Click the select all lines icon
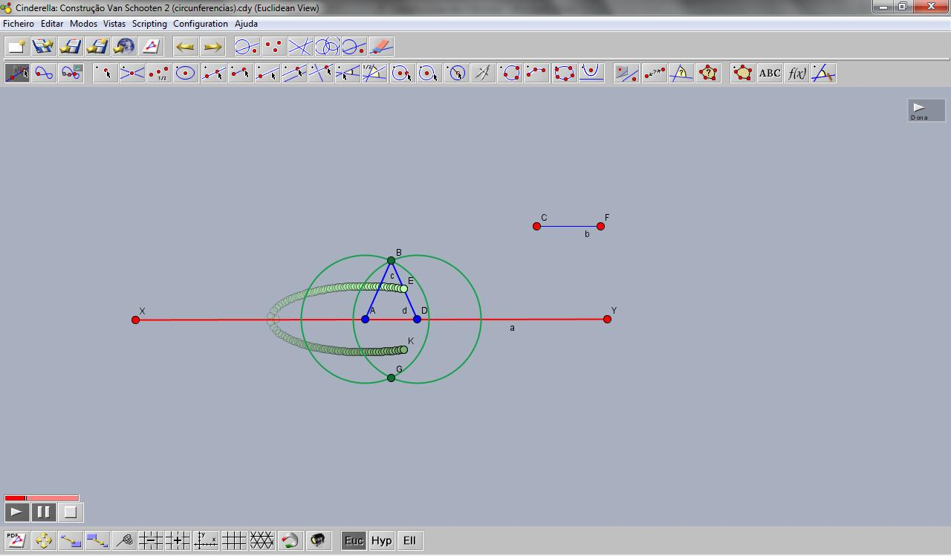 click(301, 47)
